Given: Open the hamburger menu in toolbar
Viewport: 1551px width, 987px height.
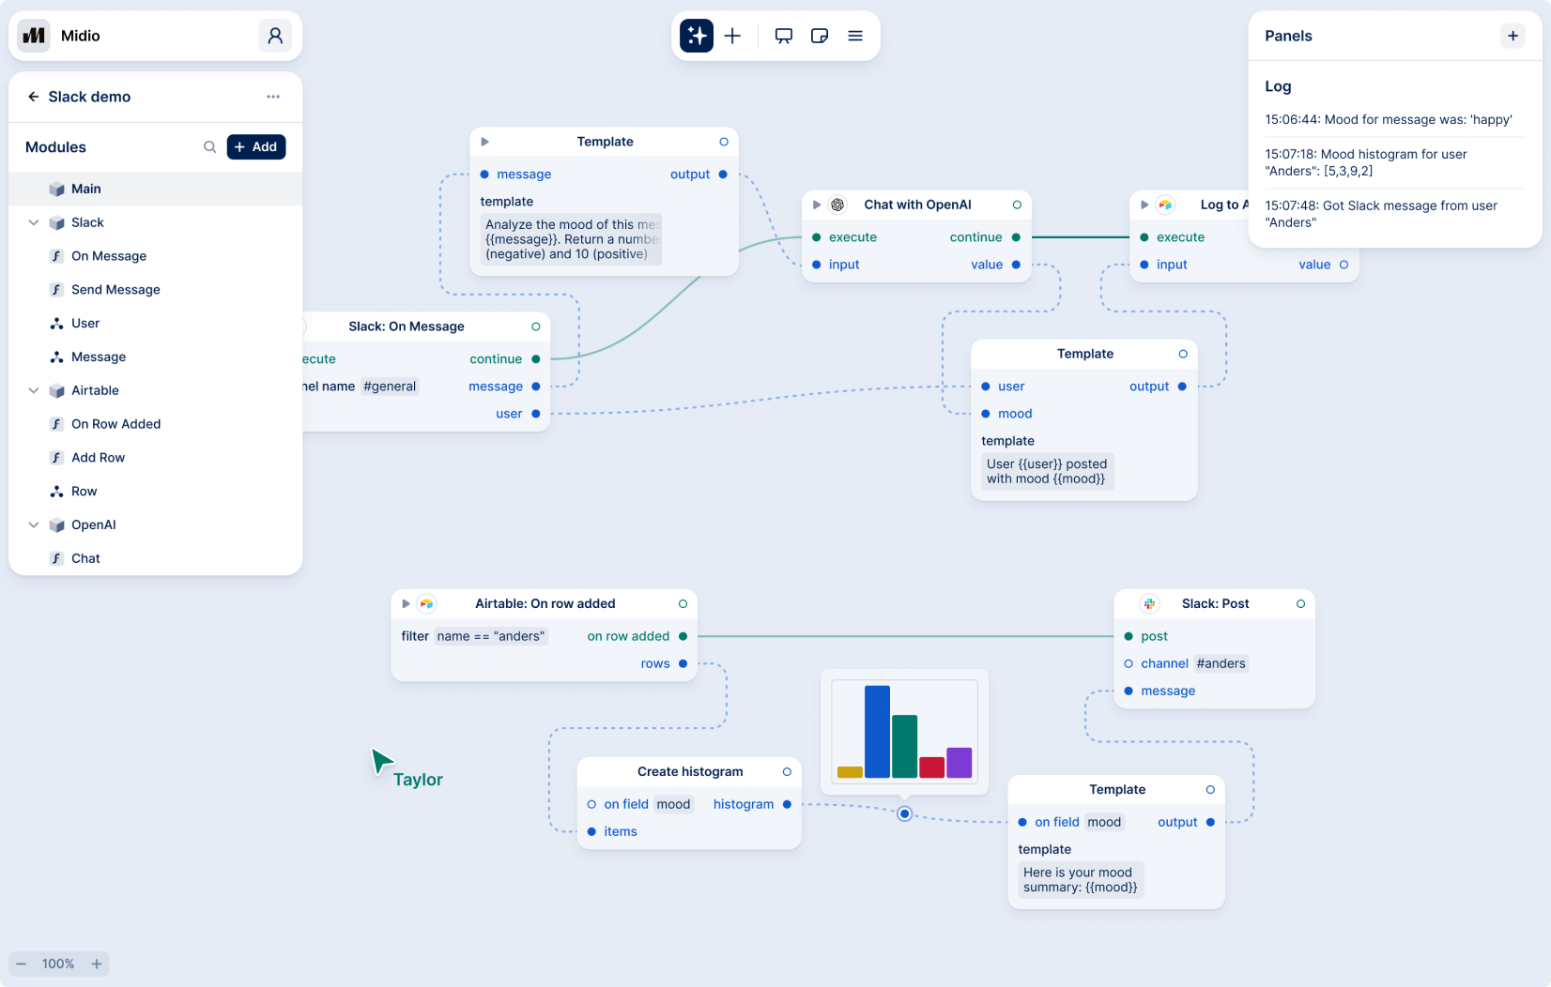Looking at the screenshot, I should point(855,36).
